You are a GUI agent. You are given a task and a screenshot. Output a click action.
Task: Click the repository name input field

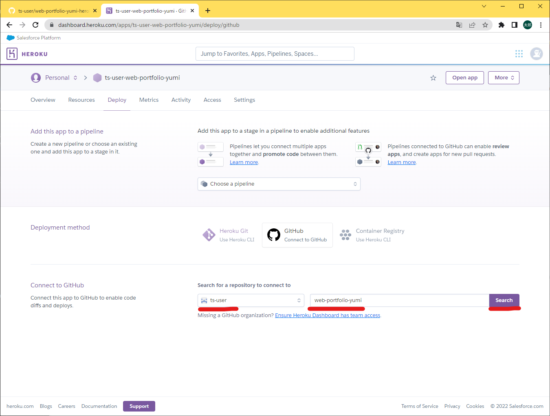point(399,300)
